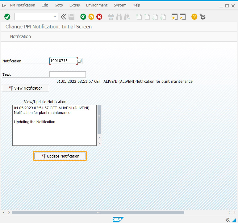Click the Next Page icon
Screen dimensions: 238x223
click(155, 17)
